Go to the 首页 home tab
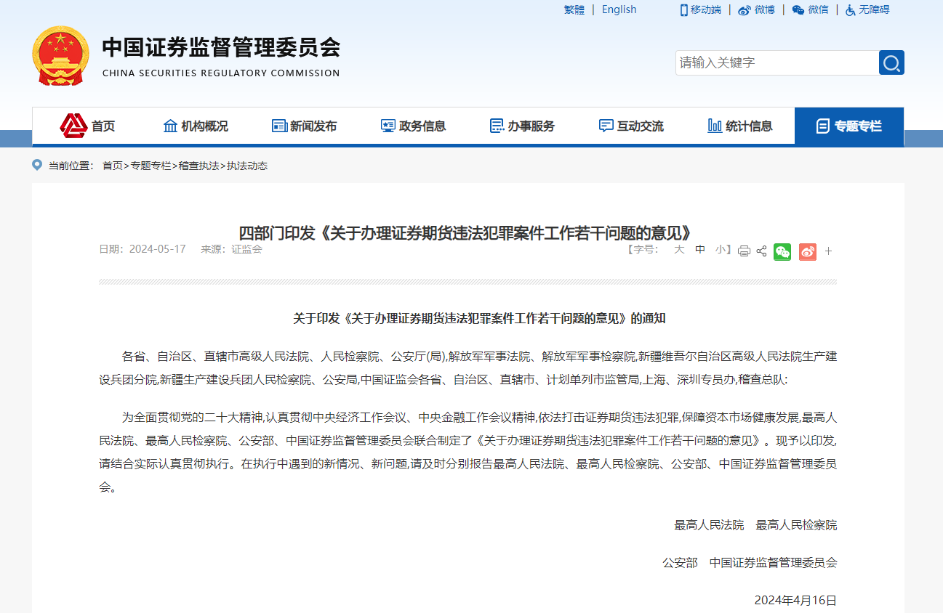The width and height of the screenshot is (943, 613). pos(87,126)
